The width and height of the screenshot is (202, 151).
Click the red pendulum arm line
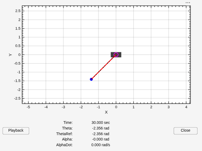[x=104, y=67]
